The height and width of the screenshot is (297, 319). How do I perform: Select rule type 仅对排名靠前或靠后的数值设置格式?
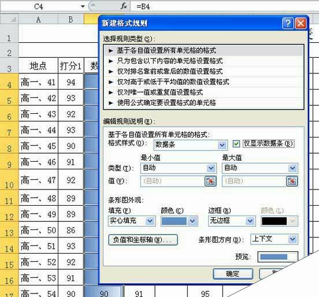point(204,71)
